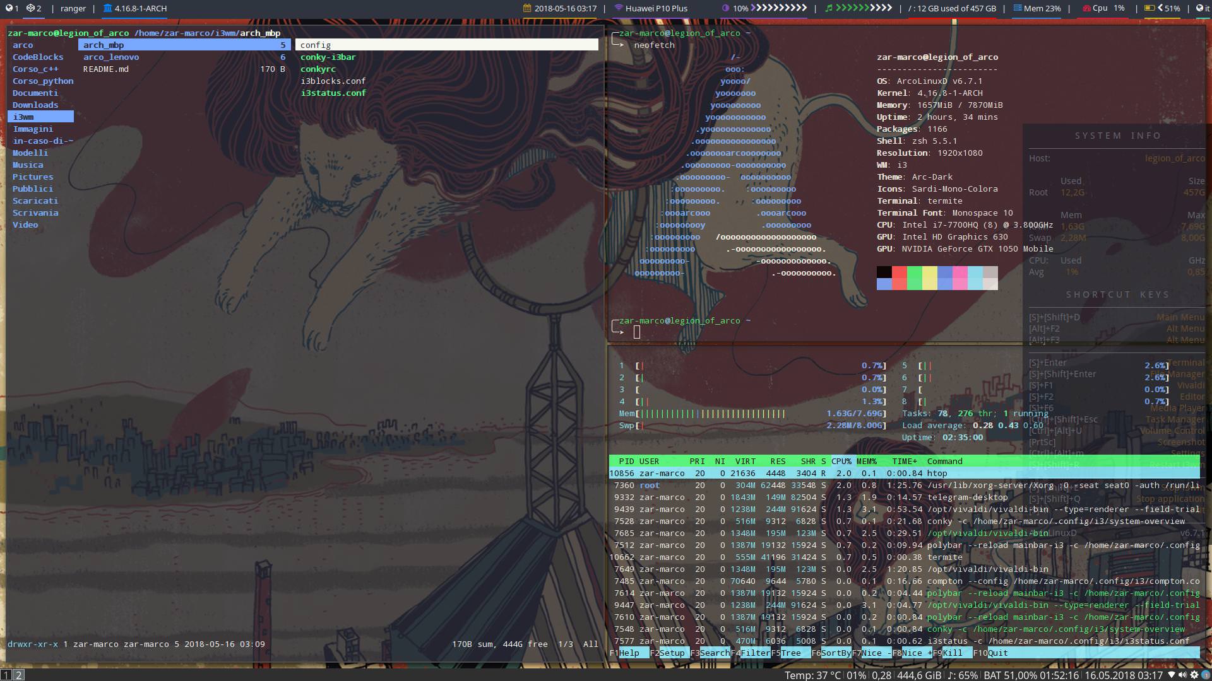
Task: Click the brightness icon showing 10%
Action: pos(725,8)
